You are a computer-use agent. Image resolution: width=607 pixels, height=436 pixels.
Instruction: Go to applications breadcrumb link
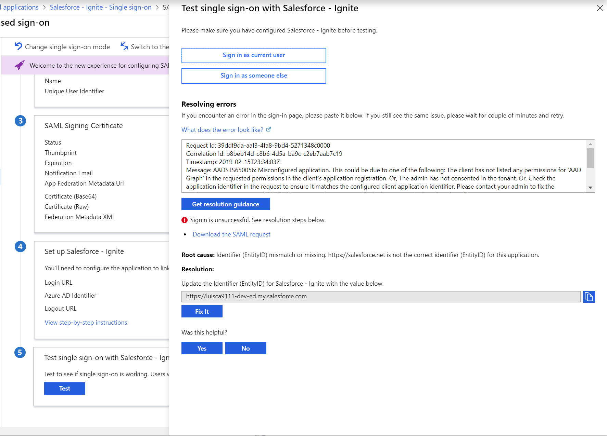click(20, 7)
